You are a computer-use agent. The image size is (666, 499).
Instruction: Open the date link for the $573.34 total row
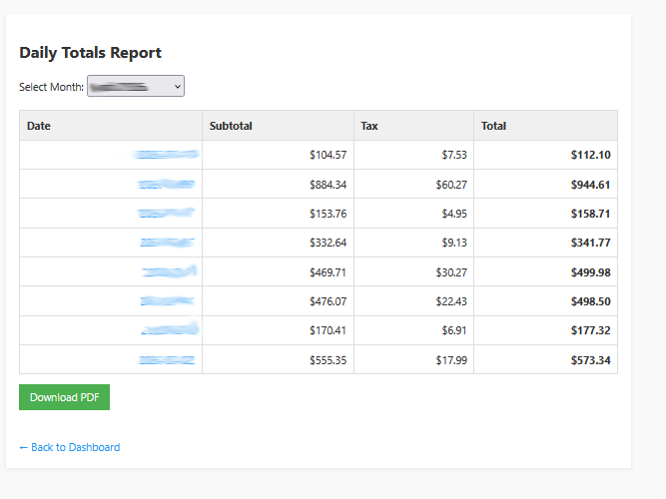click(x=167, y=359)
